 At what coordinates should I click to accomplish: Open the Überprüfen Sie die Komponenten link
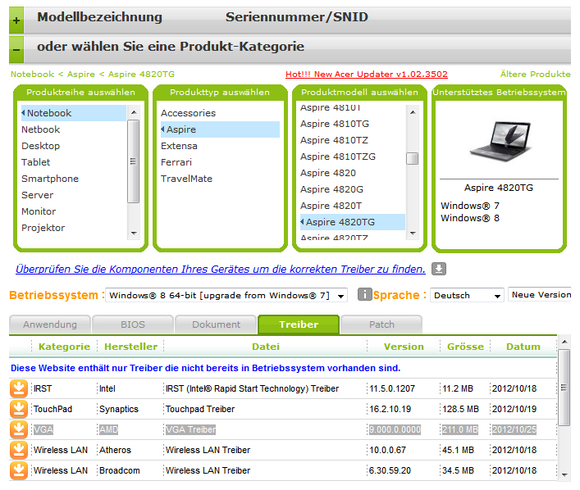pyautogui.click(x=221, y=269)
